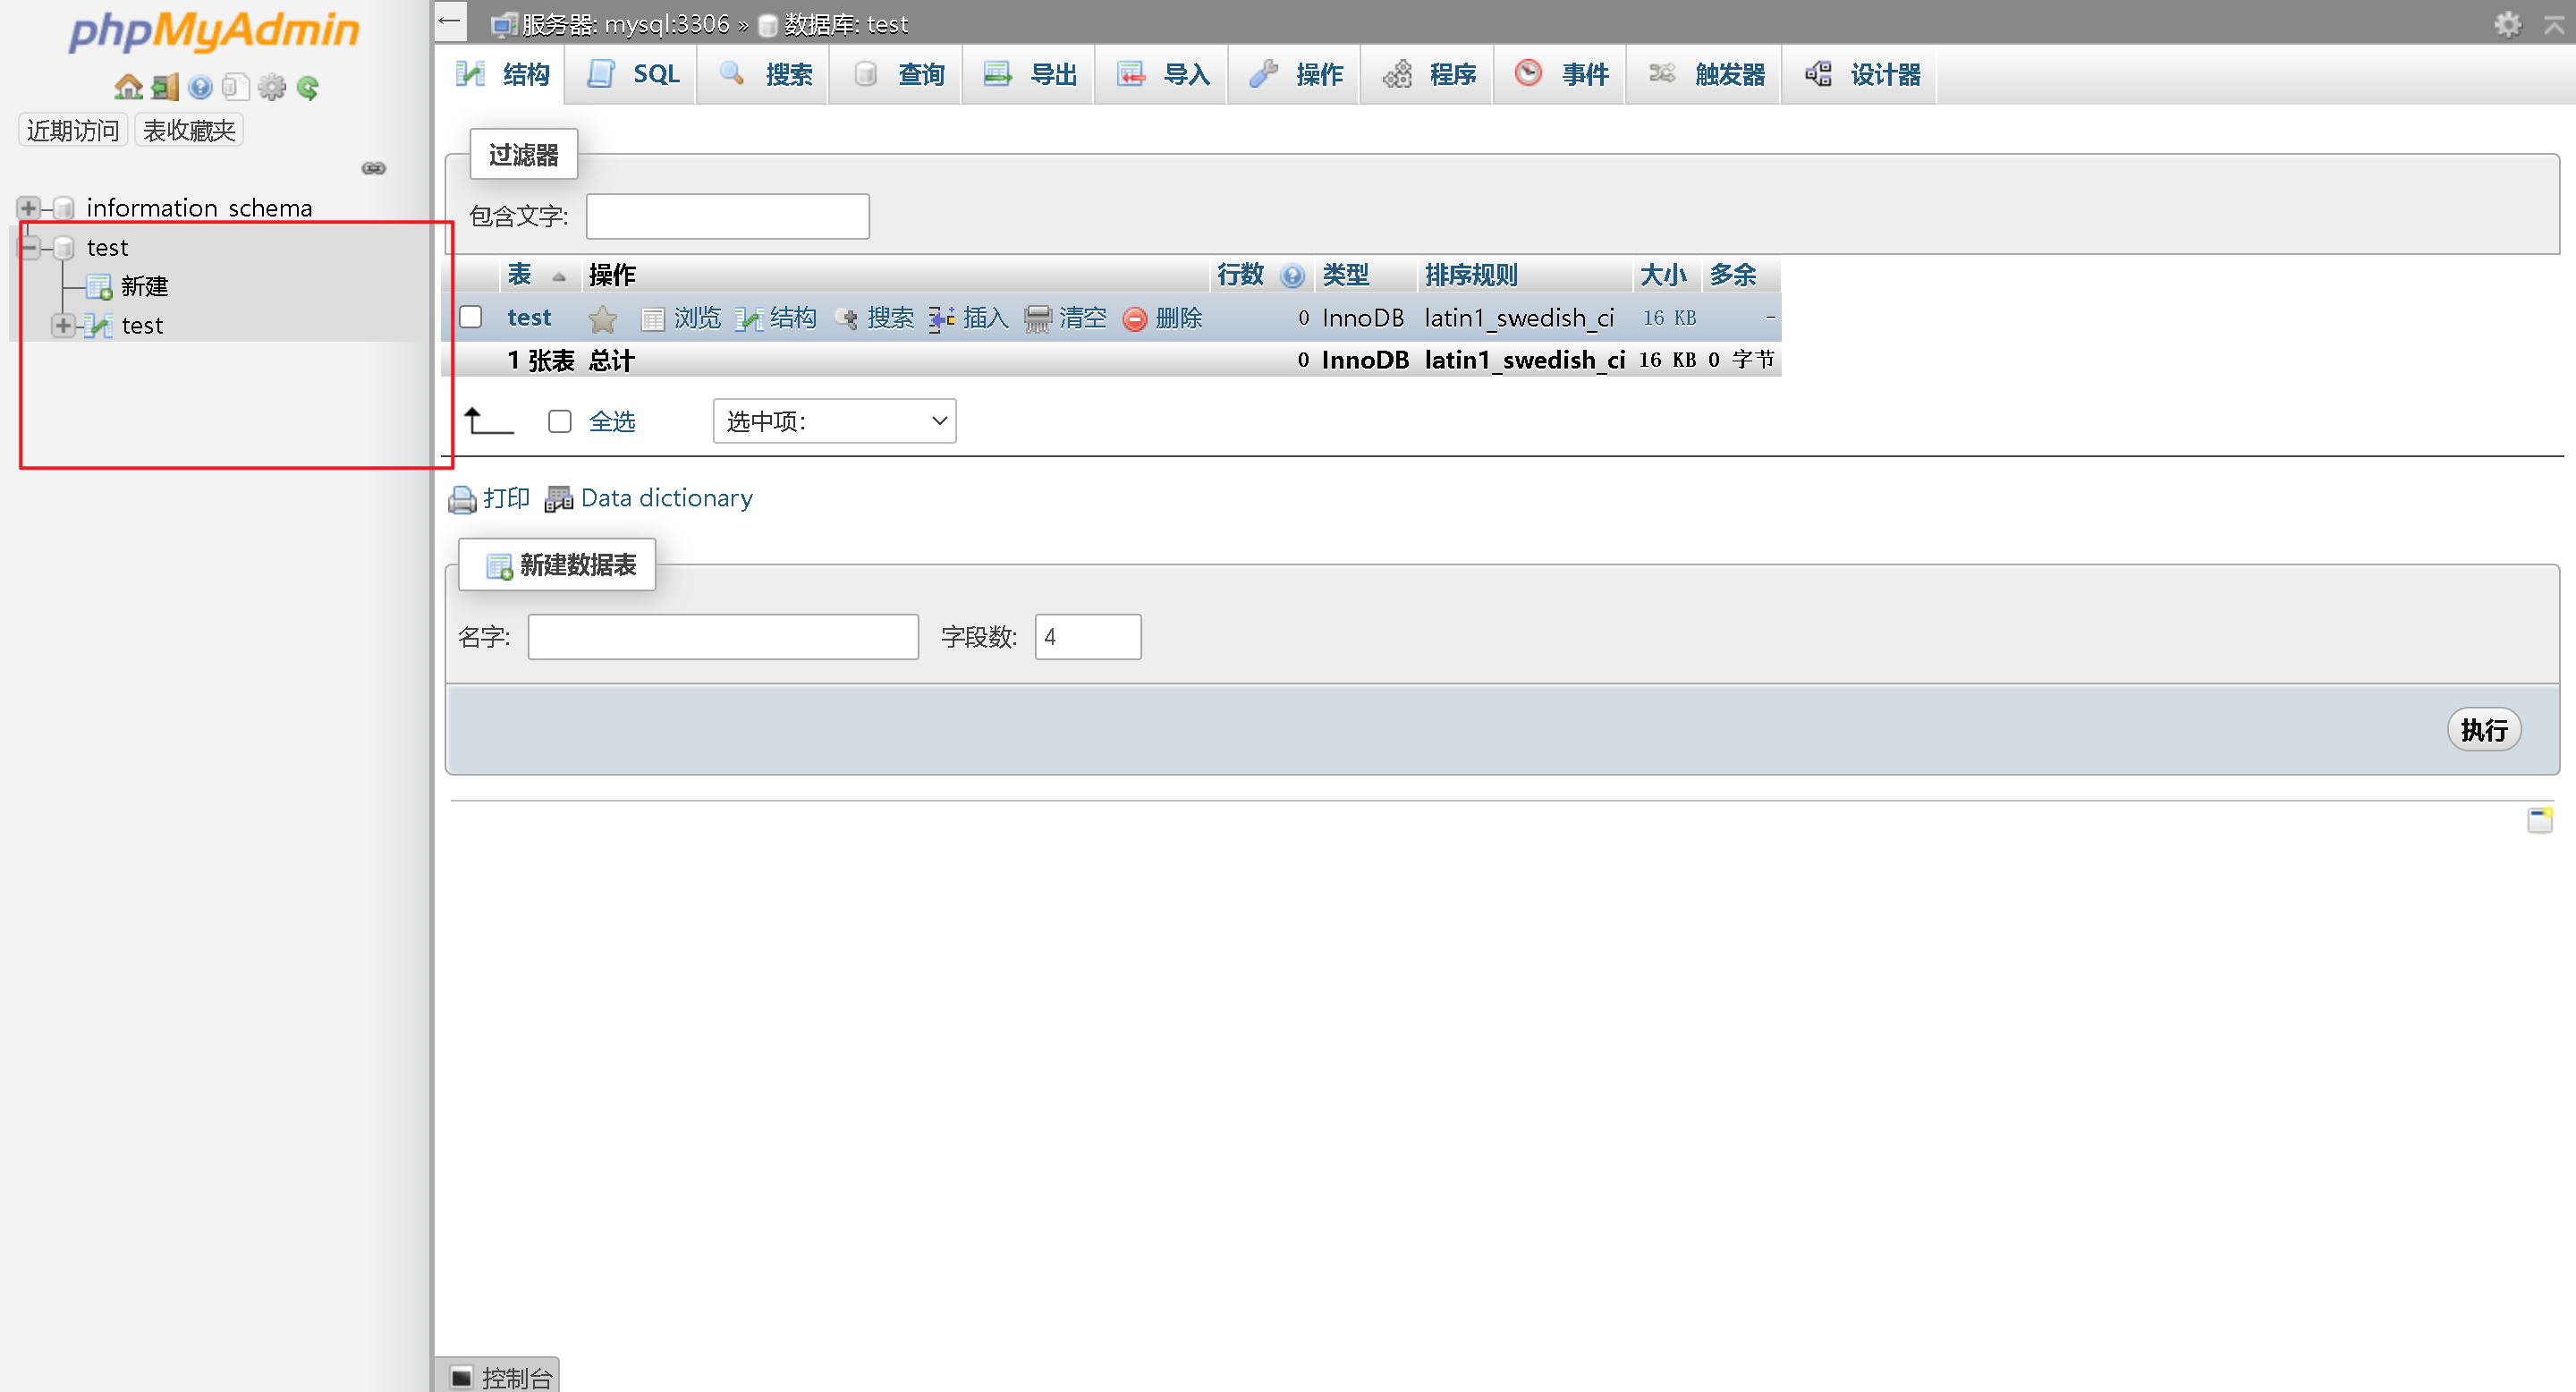The image size is (2576, 1392).
Task: Click the home icon in sidebar
Action: [x=127, y=88]
